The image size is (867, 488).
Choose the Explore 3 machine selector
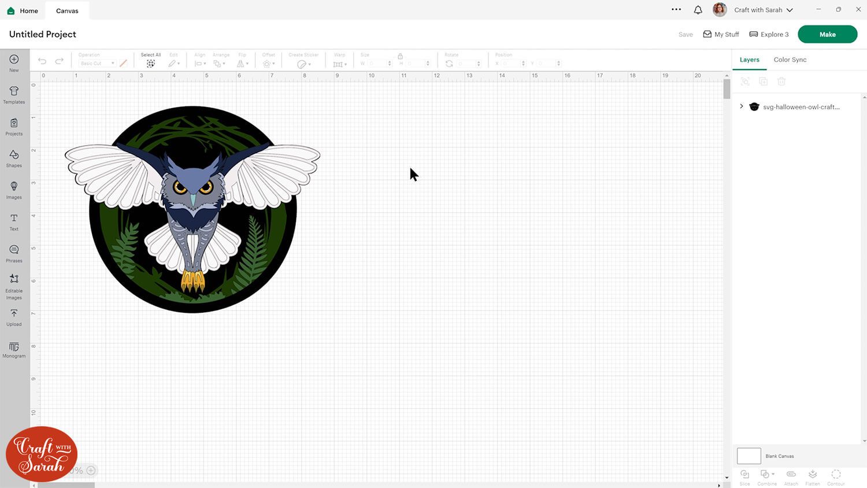[x=769, y=34]
